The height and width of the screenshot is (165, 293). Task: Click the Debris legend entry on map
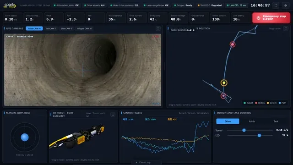point(260,103)
